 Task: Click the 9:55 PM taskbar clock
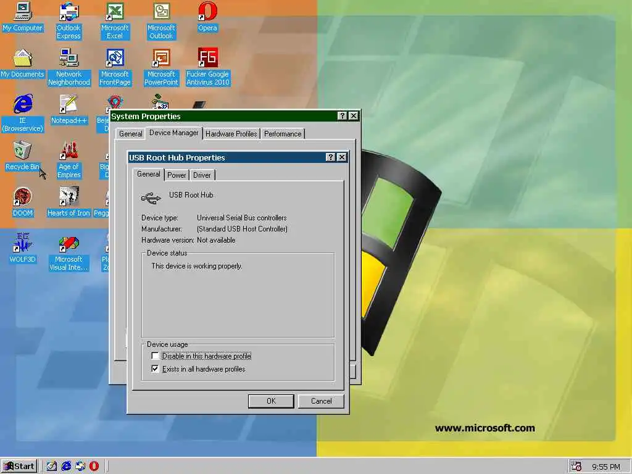(x=606, y=467)
